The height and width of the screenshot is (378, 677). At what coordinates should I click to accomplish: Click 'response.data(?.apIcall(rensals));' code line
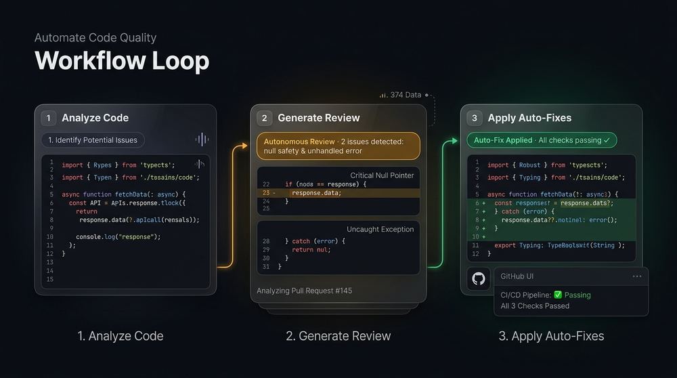[x=139, y=220]
